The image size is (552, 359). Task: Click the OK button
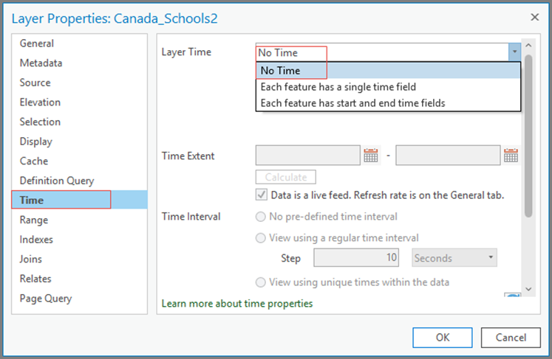click(x=443, y=338)
